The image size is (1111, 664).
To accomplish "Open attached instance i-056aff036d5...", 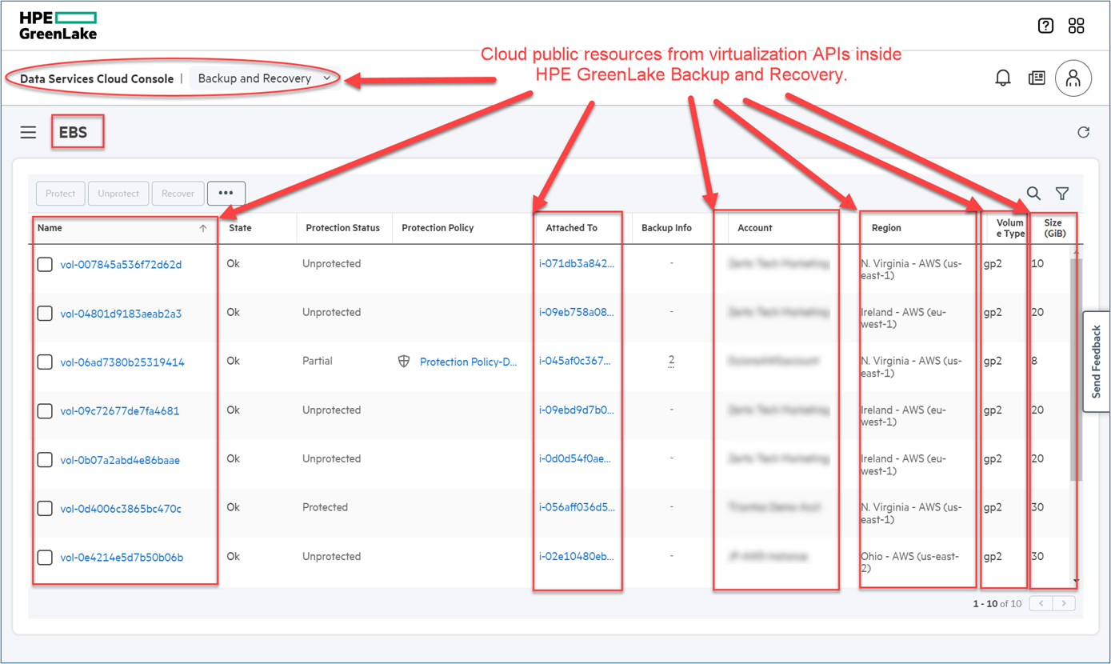I will [577, 508].
